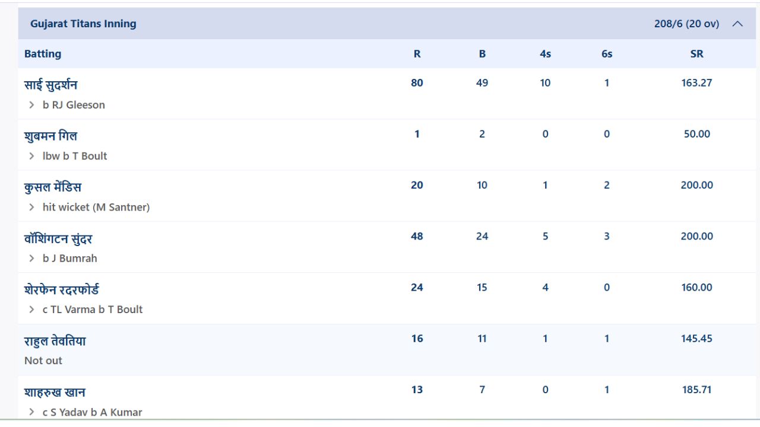Image resolution: width=760 pixels, height=427 pixels.
Task: Expand dismissal details for b RJ Gleeson
Action: pos(31,105)
